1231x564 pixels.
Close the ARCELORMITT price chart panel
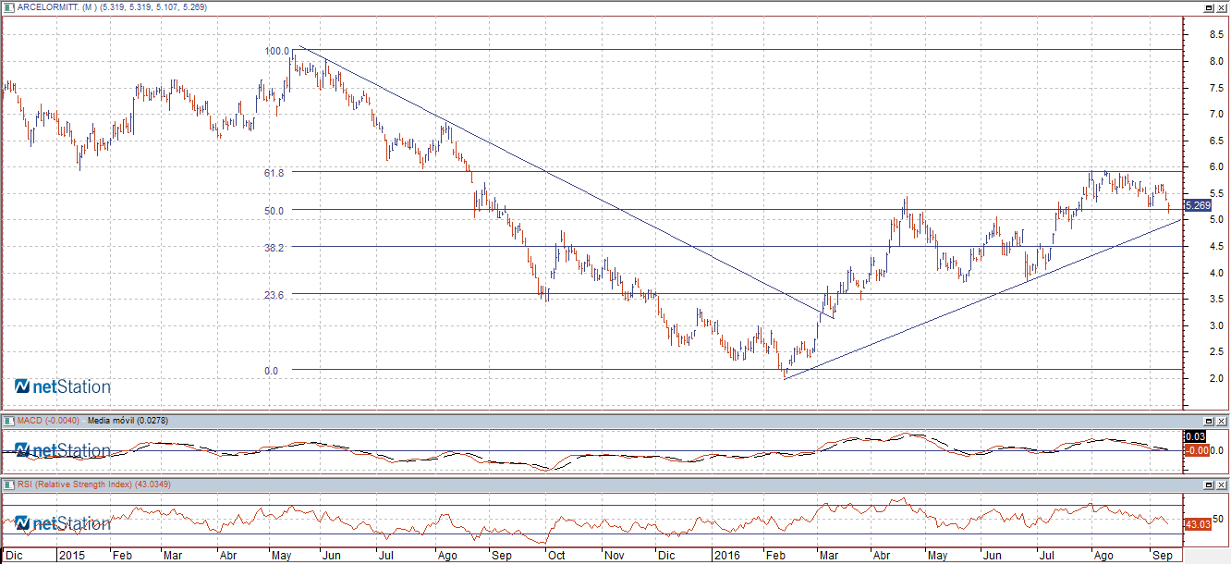[1222, 6]
